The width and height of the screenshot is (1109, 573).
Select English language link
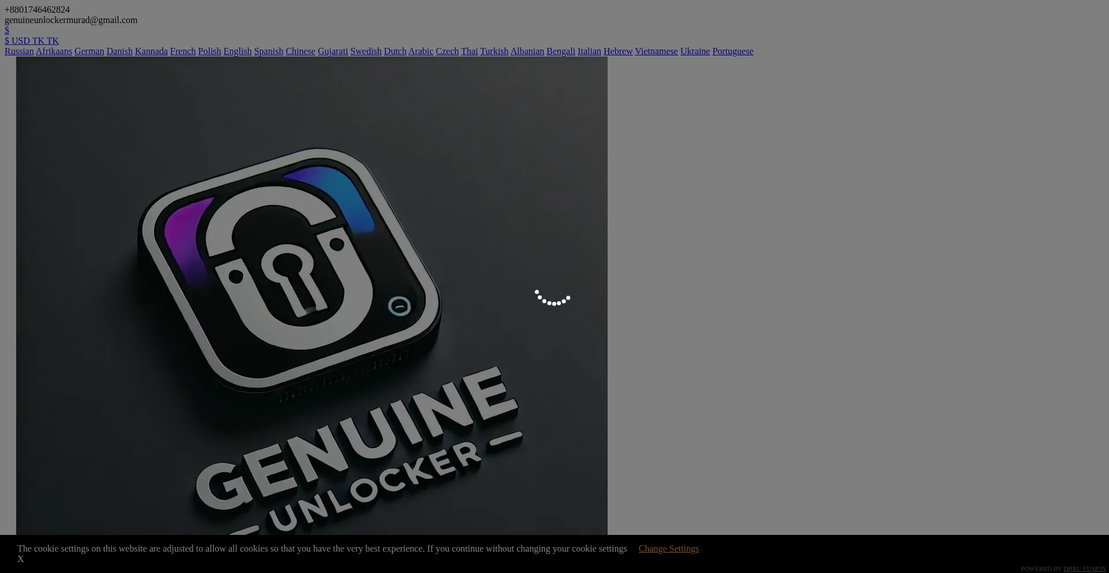[237, 51]
